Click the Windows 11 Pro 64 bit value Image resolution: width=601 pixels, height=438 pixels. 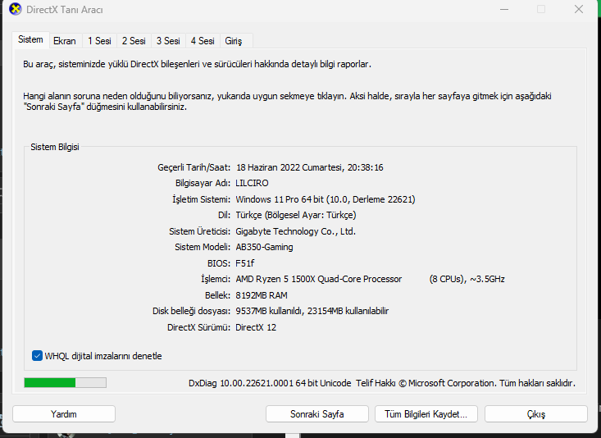326,199
